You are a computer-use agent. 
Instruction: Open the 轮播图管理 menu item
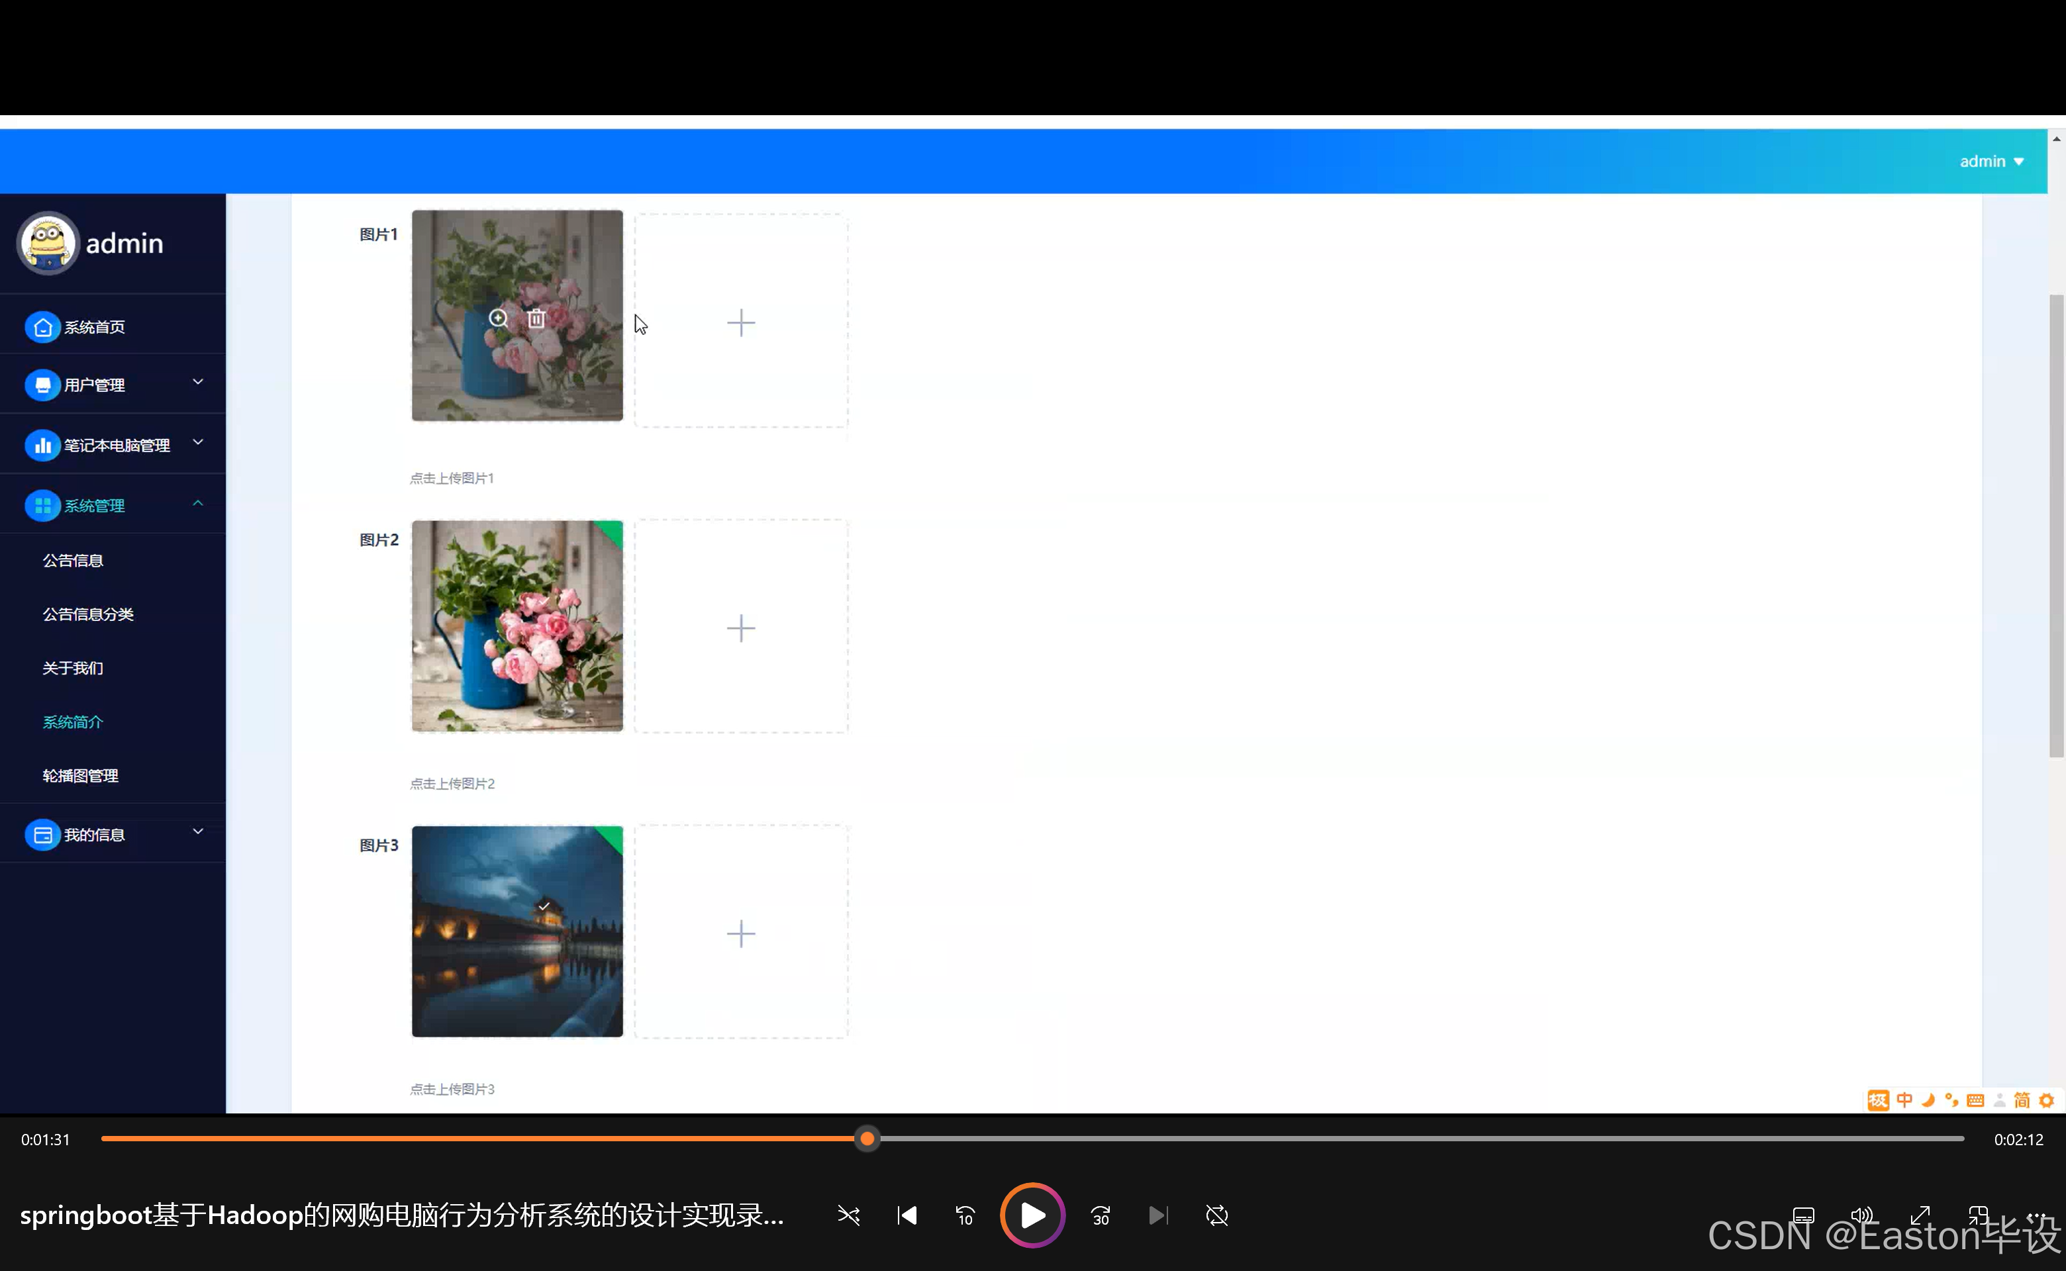pos(81,776)
